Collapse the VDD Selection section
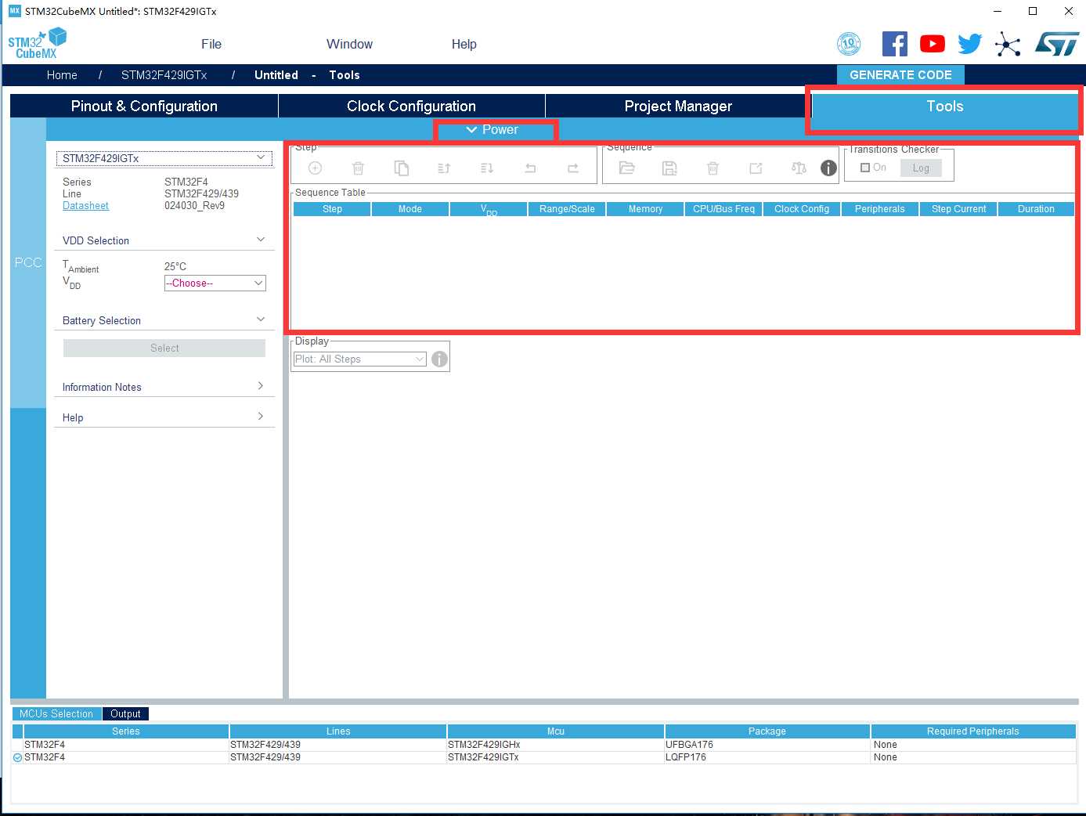The height and width of the screenshot is (816, 1086). [261, 240]
